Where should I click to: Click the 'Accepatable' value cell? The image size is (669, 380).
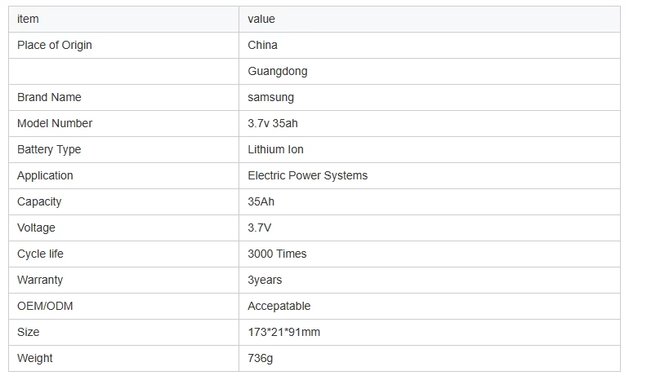[430, 307]
